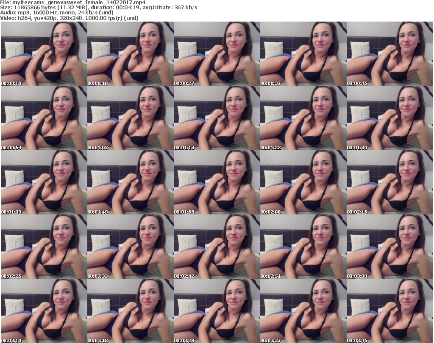The width and height of the screenshot is (434, 343).
Task: Select the frame stamped 00:00:10
Action: coord(44,54)
